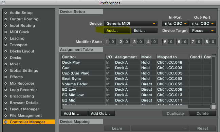This screenshot has height=132, width=220.
Task: Select the Cue assignment row
Action: click(x=136, y=68)
